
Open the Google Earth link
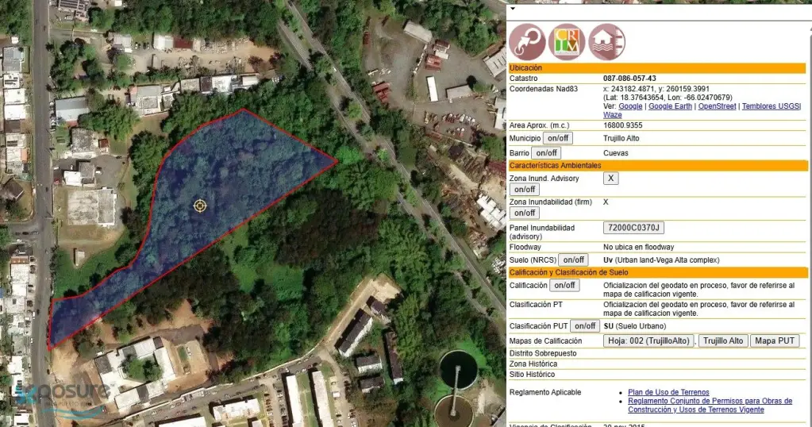pyautogui.click(x=671, y=106)
